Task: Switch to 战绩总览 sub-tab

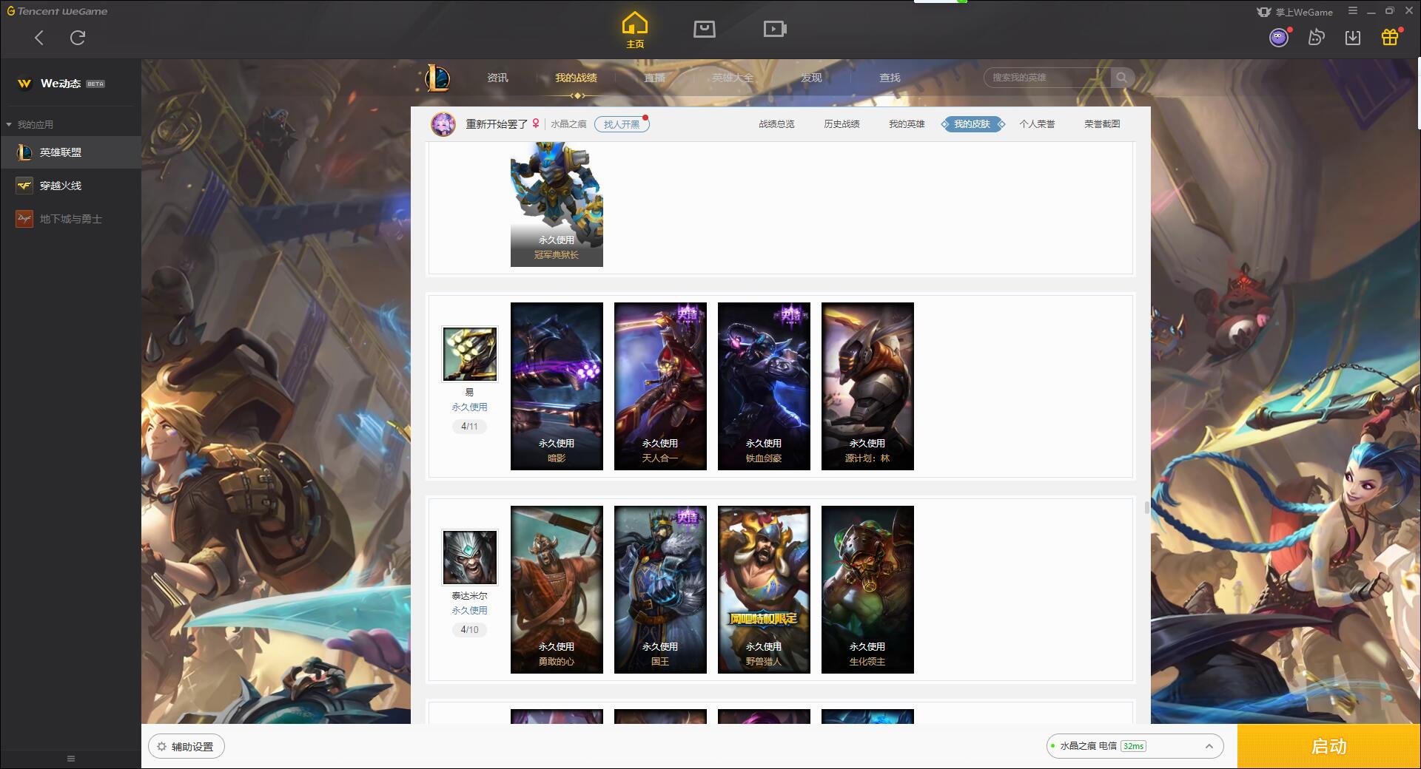Action: (x=776, y=124)
